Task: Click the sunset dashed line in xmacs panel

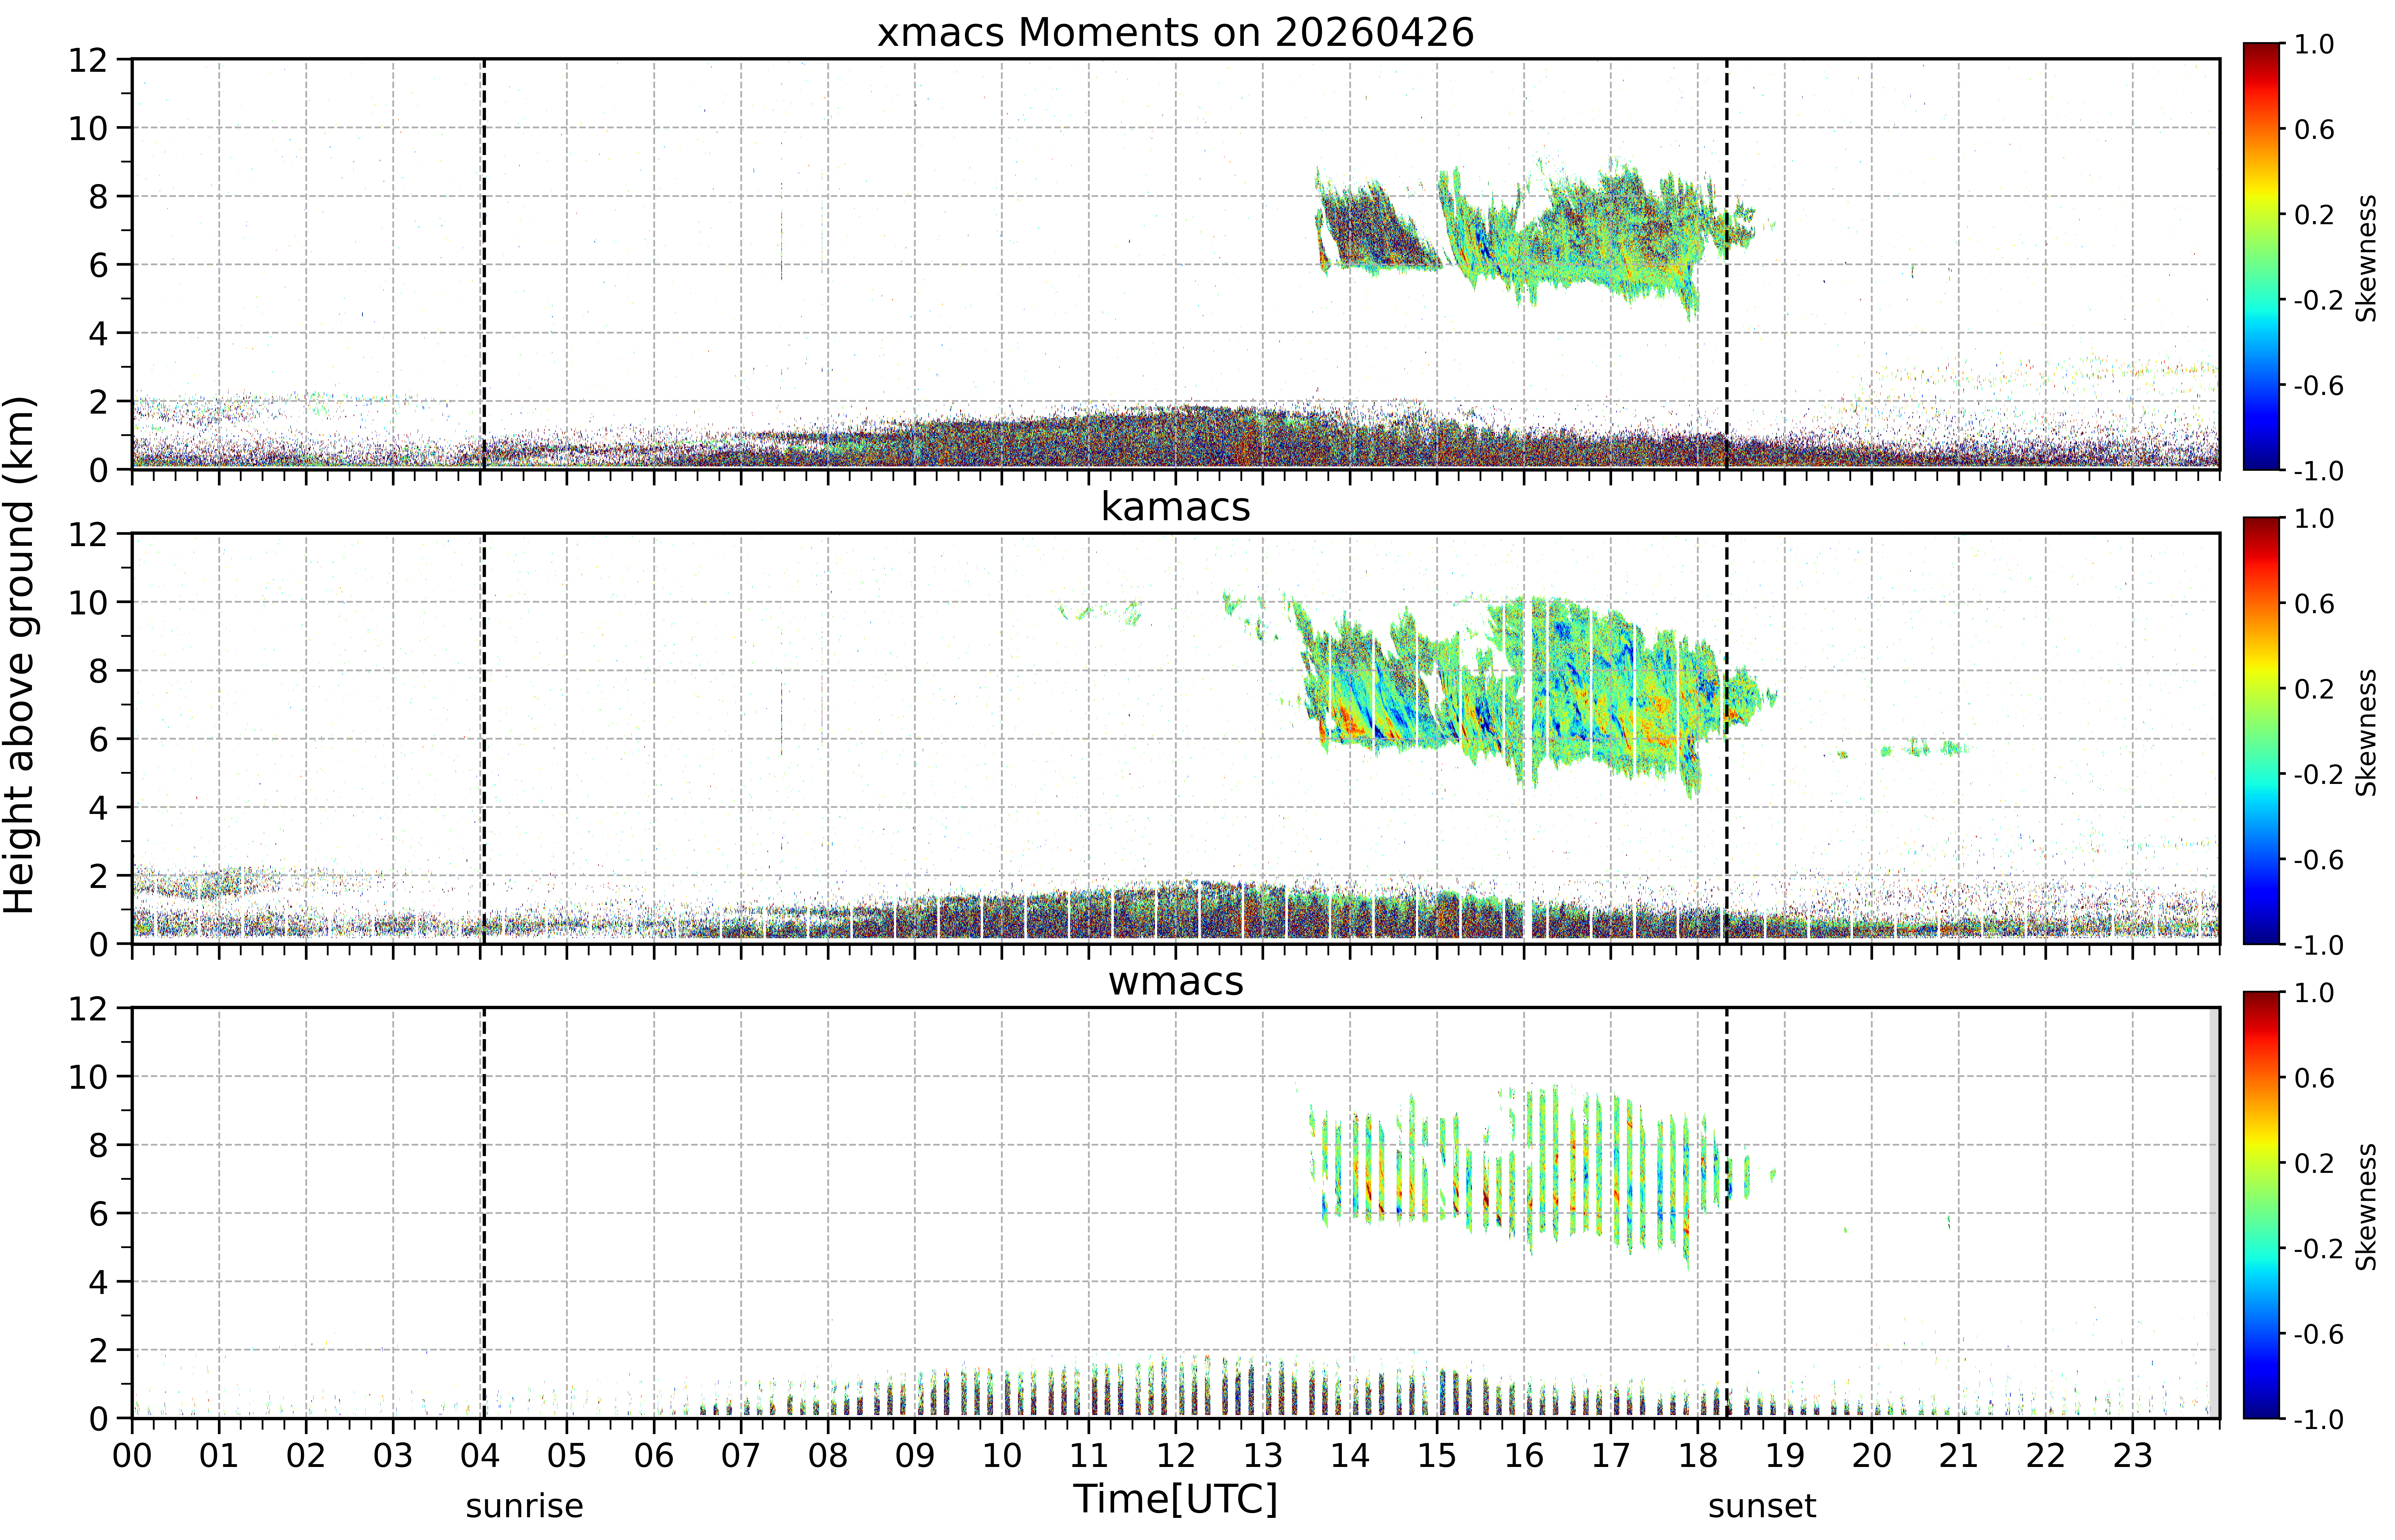Action: 1727,264
